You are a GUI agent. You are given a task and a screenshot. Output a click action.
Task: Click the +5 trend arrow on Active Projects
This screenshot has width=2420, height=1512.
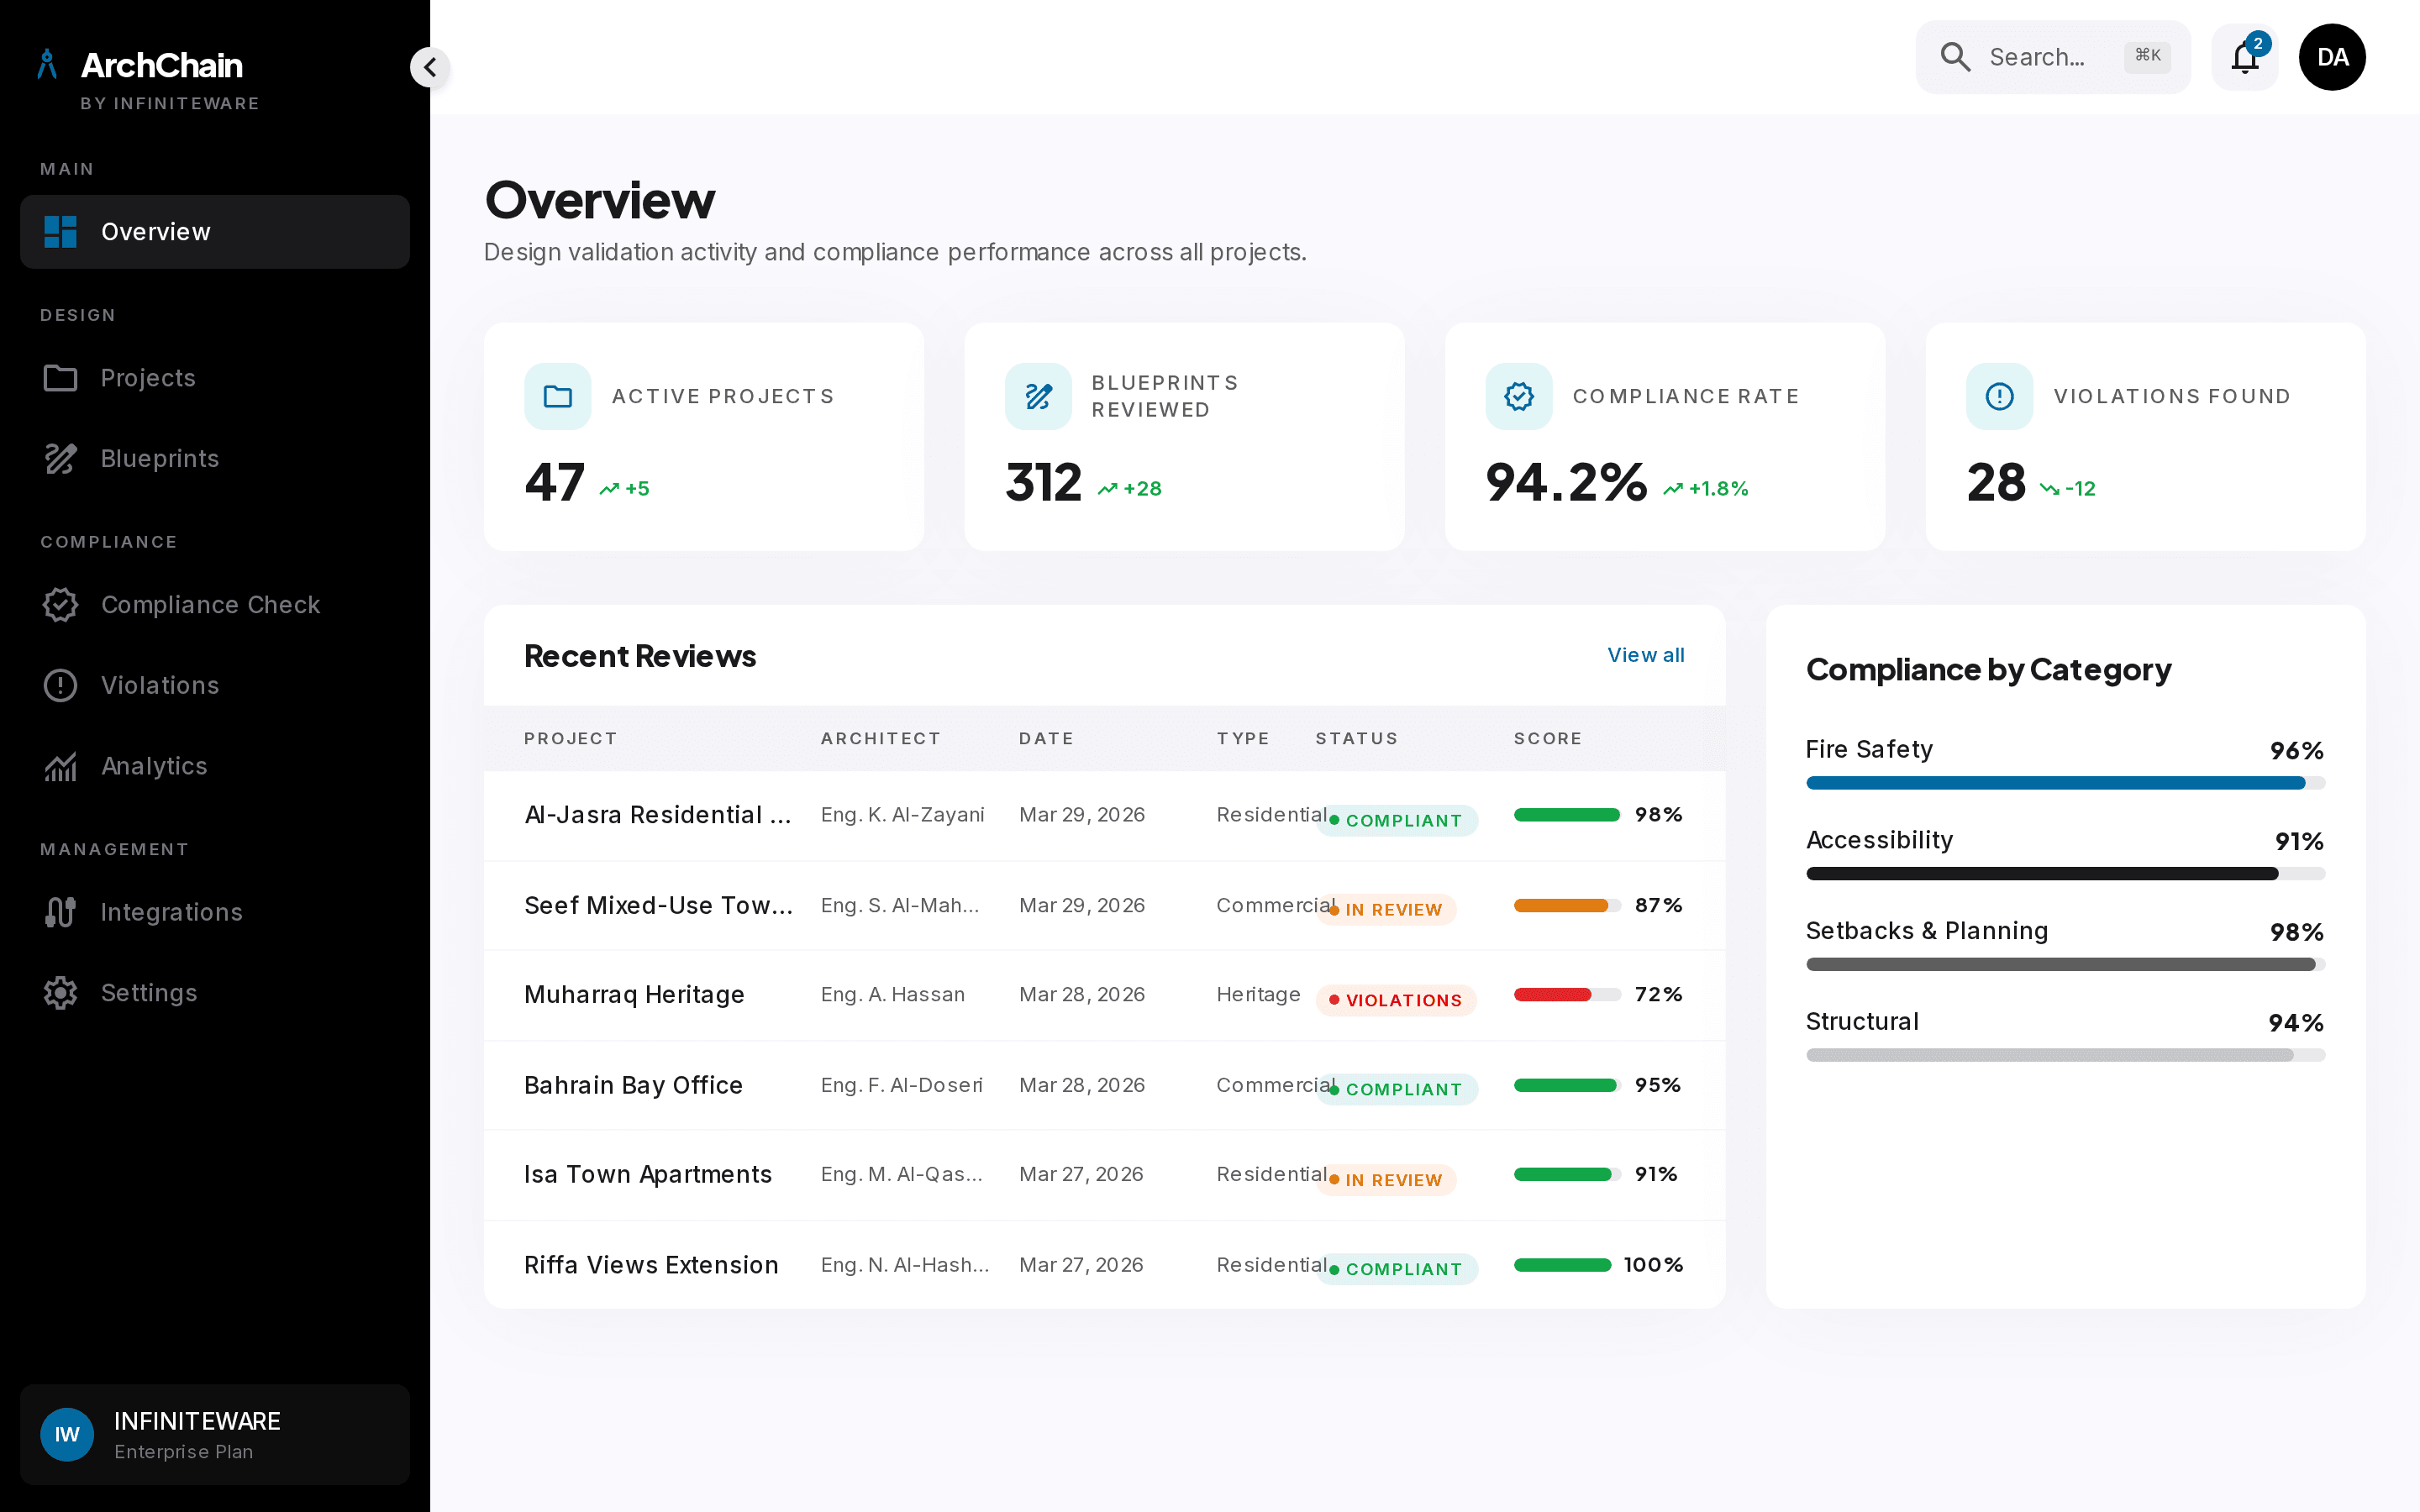(609, 489)
